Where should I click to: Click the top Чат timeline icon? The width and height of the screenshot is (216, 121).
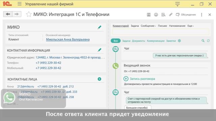tap(115, 49)
